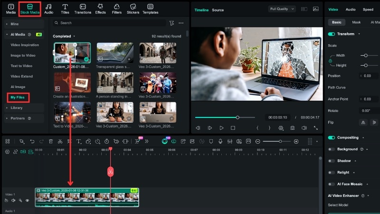
Task: Click the audio mixer icon in timeline toolbar
Action: (230, 141)
